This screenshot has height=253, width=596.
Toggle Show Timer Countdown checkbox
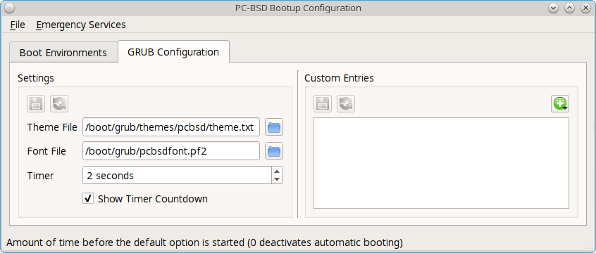point(88,198)
